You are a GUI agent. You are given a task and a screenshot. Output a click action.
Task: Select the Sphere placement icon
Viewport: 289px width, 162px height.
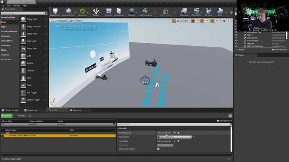(x=23, y=63)
